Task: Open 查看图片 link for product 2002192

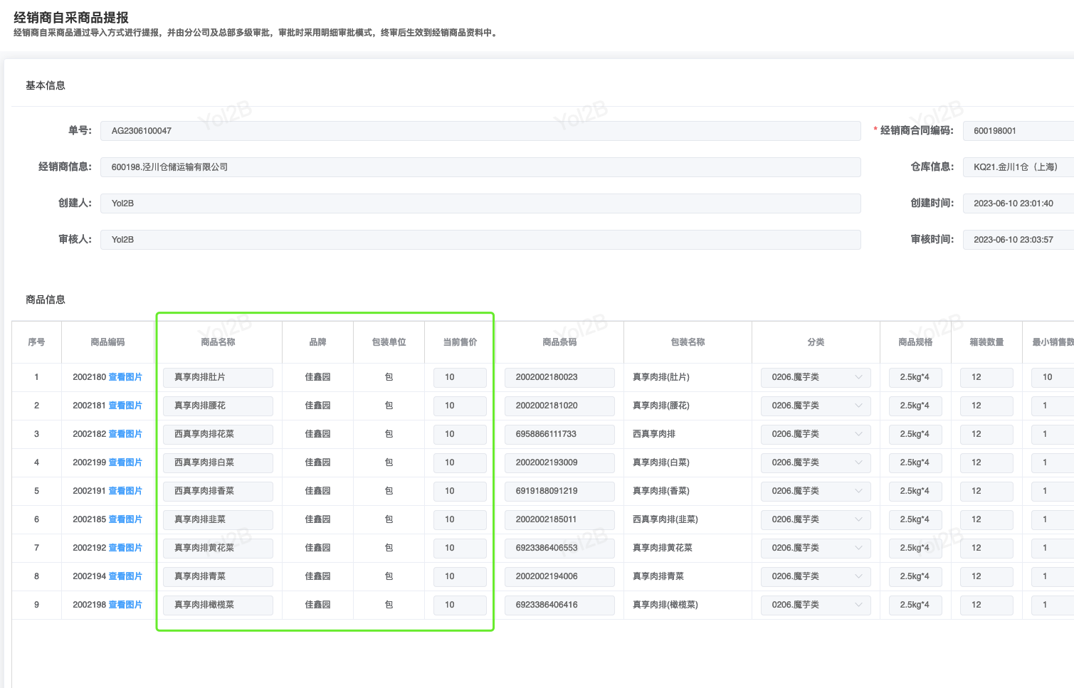Action: point(125,548)
